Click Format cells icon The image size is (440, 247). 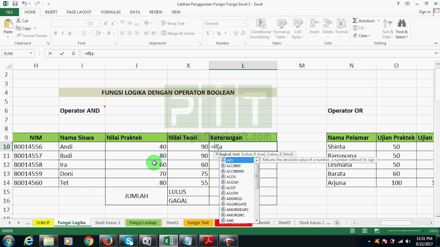[342, 24]
